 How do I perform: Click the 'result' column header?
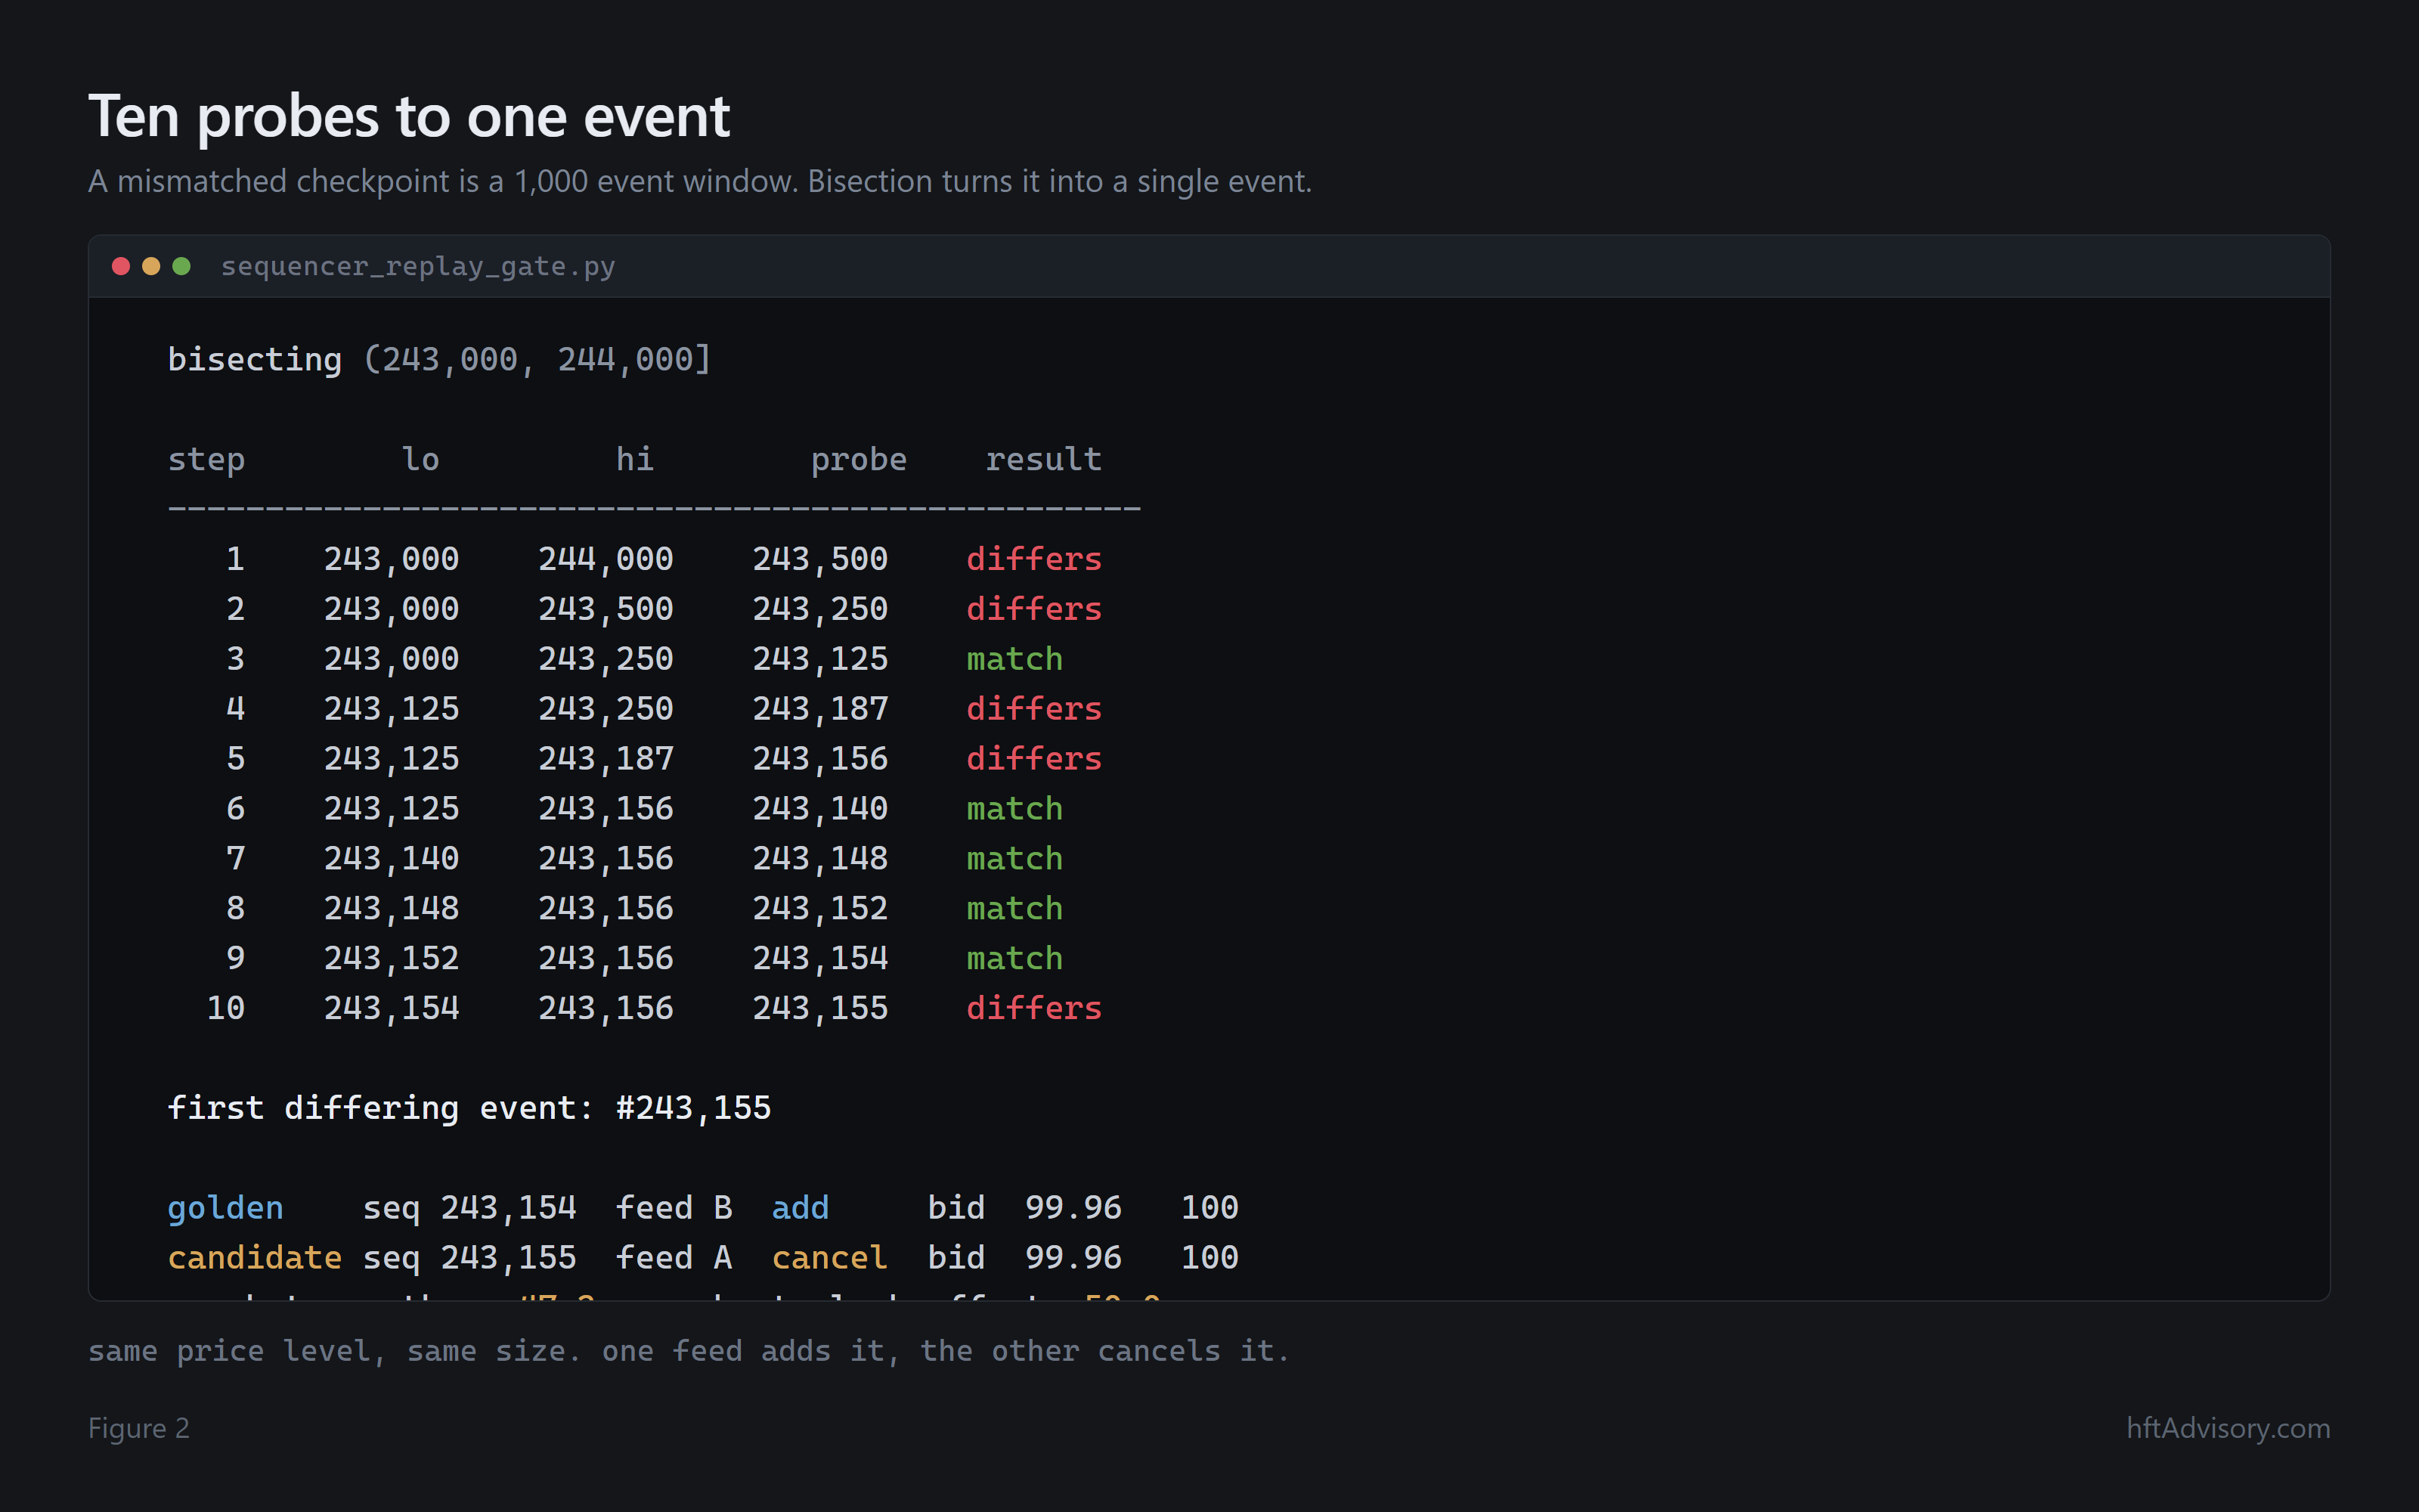click(x=1043, y=459)
